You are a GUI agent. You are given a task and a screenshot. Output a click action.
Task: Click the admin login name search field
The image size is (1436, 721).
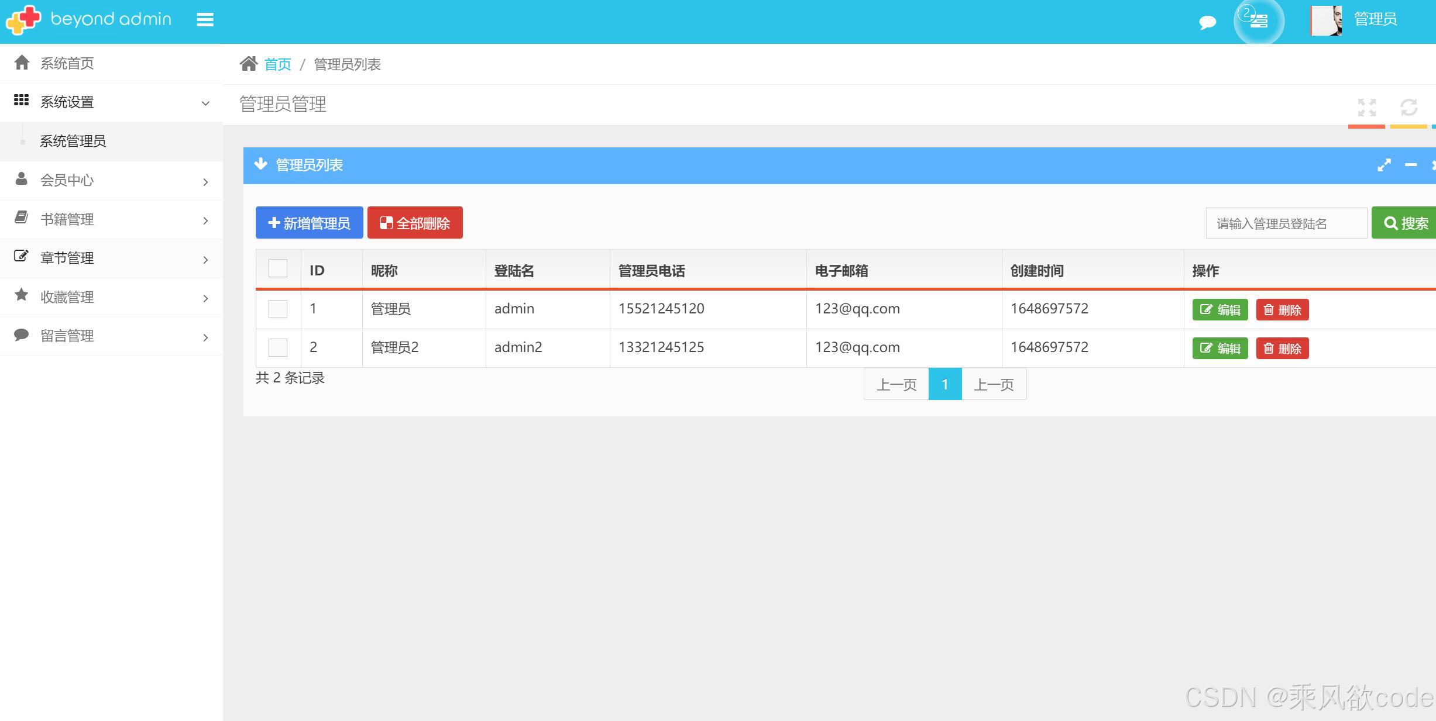1286,223
